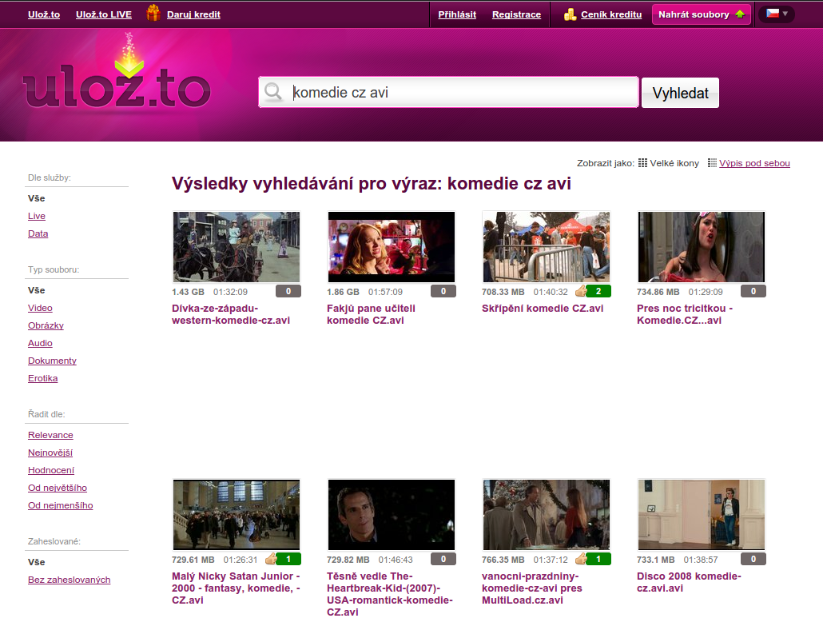Sort results by Nejnovější
This screenshot has width=823, height=642.
point(50,453)
